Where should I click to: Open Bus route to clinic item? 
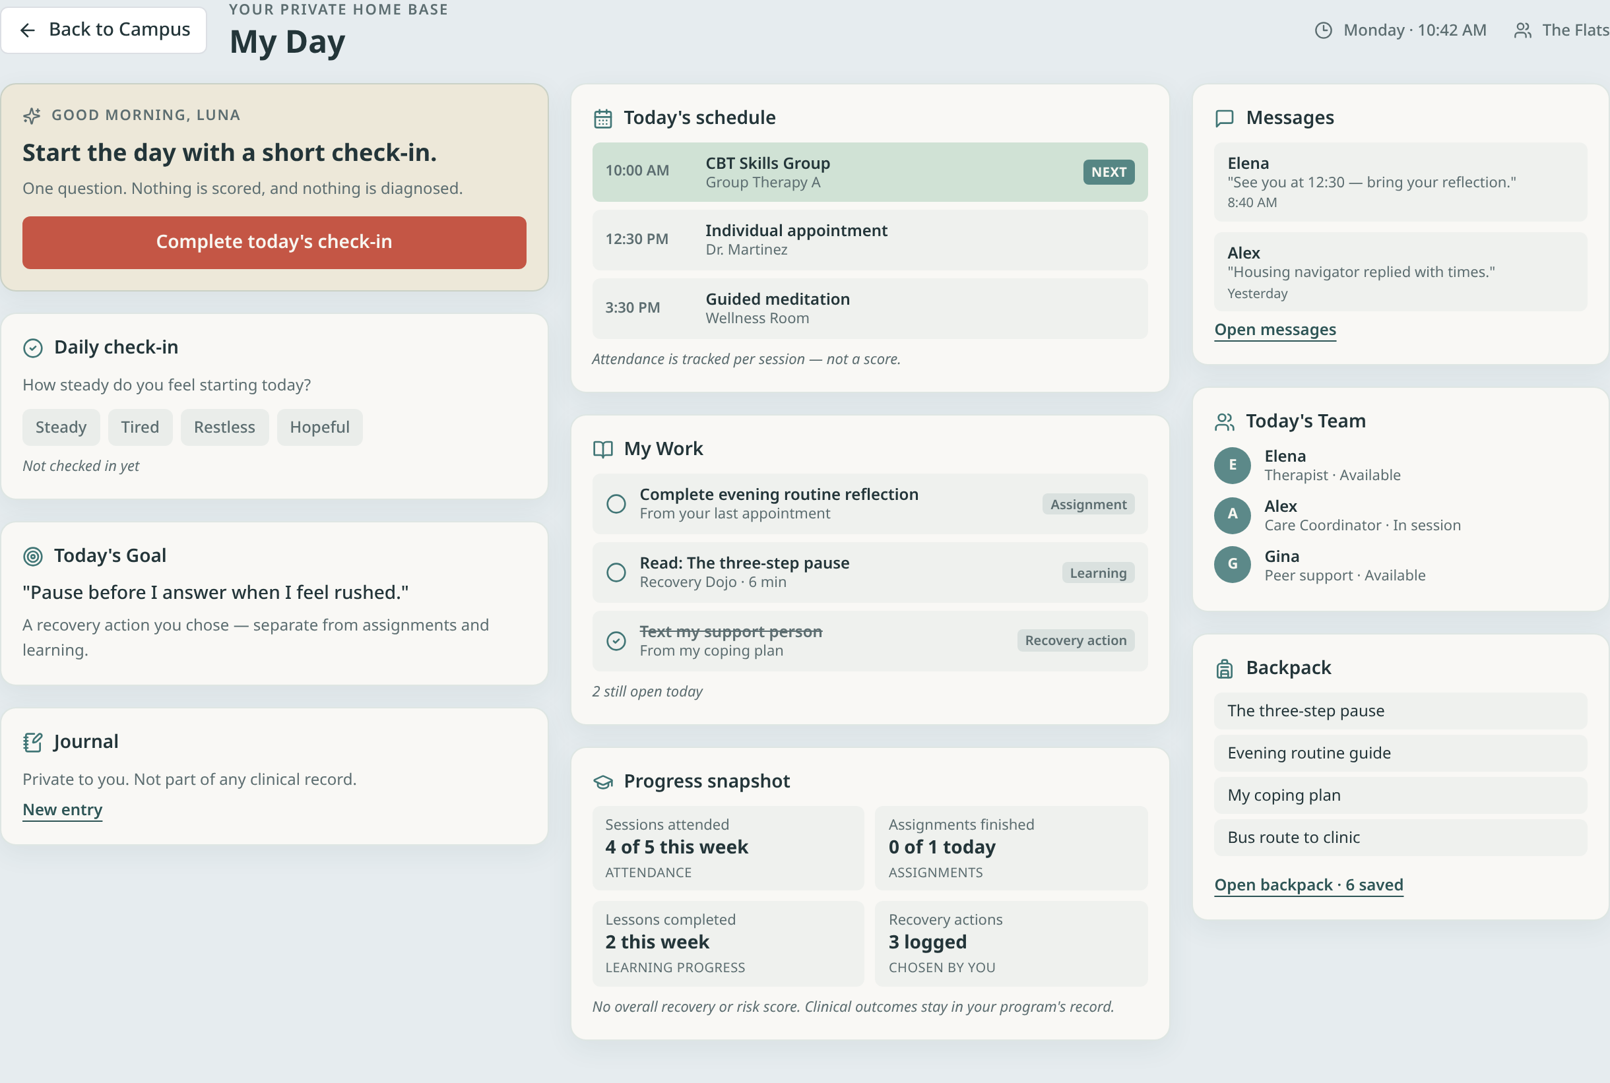1401,838
